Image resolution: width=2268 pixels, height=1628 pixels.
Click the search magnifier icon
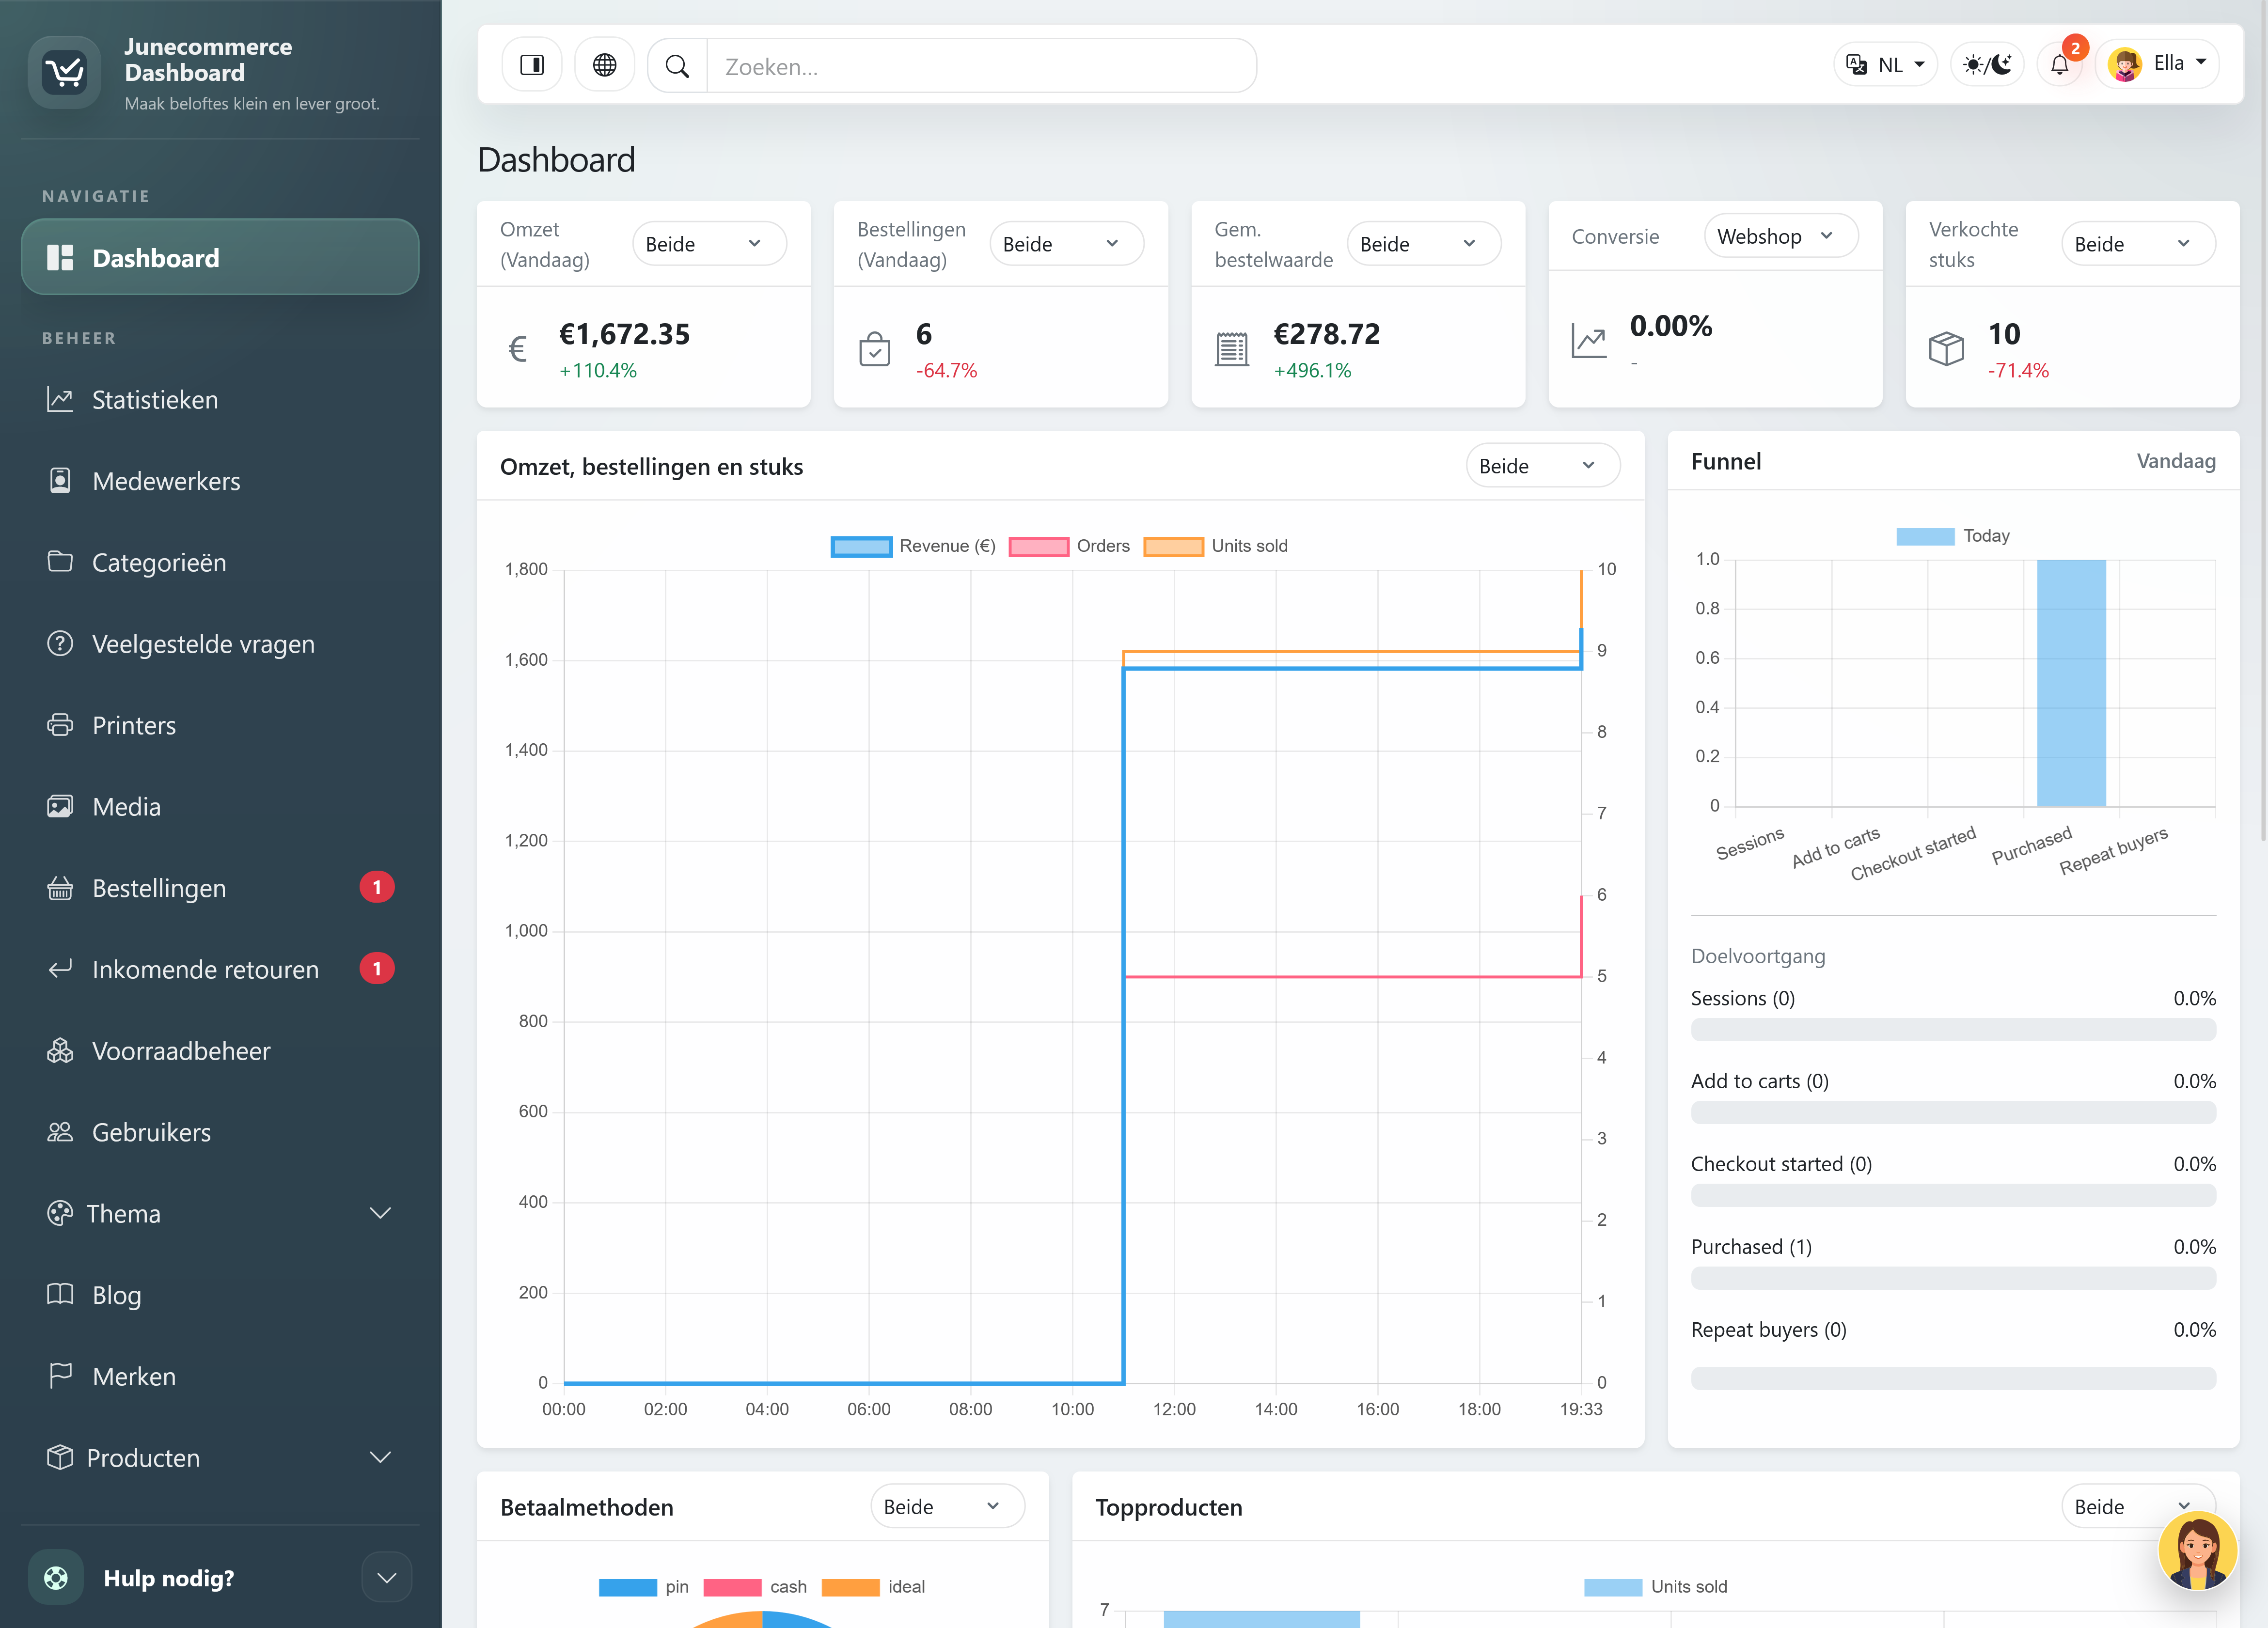677,66
